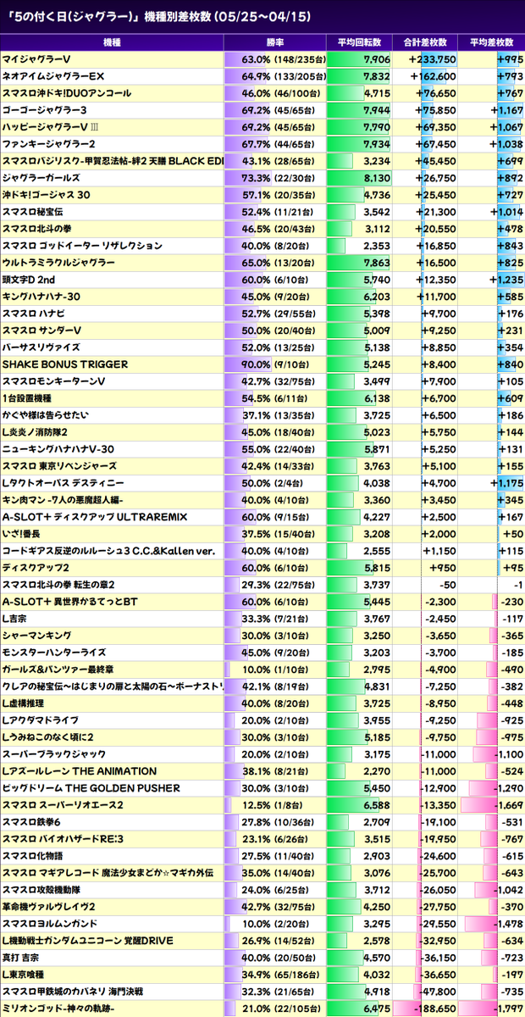Click win rate 73.3% (22/30台)

point(281,178)
